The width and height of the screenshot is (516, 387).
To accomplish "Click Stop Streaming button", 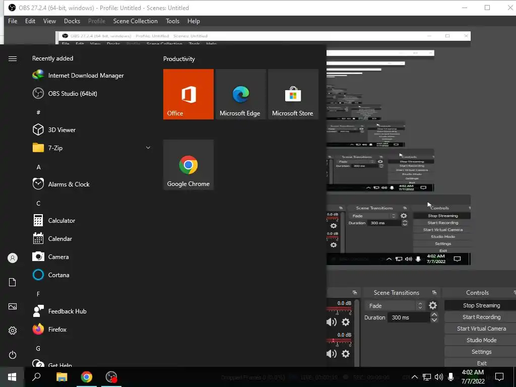I will (x=481, y=305).
